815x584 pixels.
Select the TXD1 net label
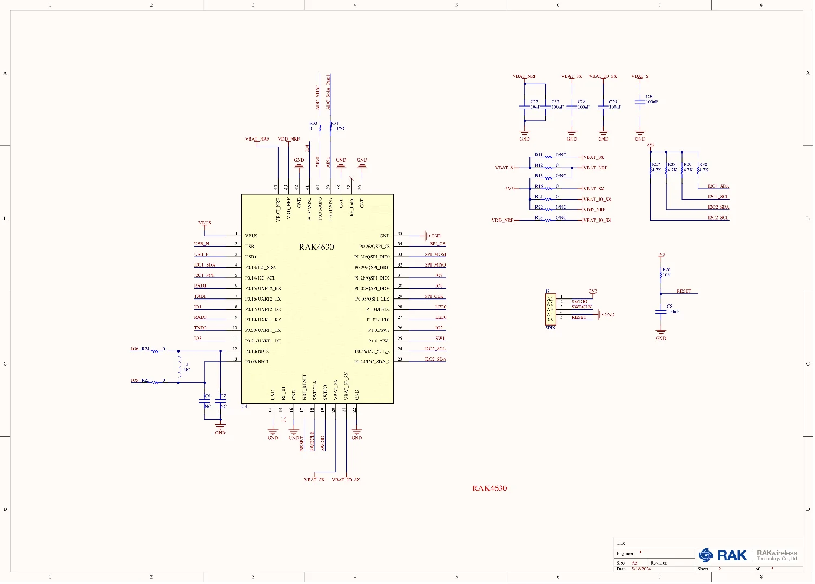200,296
